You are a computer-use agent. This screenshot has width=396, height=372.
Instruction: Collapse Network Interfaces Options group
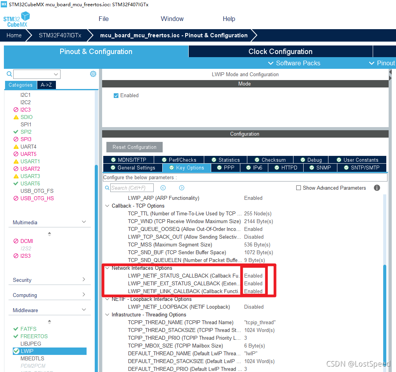click(x=107, y=268)
